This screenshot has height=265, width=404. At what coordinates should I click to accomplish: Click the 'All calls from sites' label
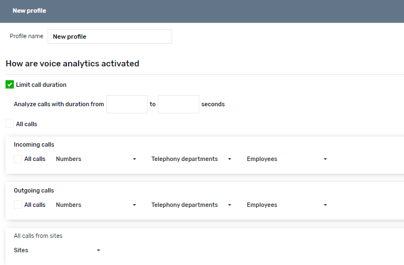point(38,236)
